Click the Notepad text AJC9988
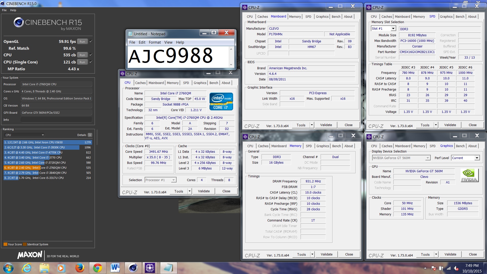The height and width of the screenshot is (274, 487). click(x=171, y=56)
